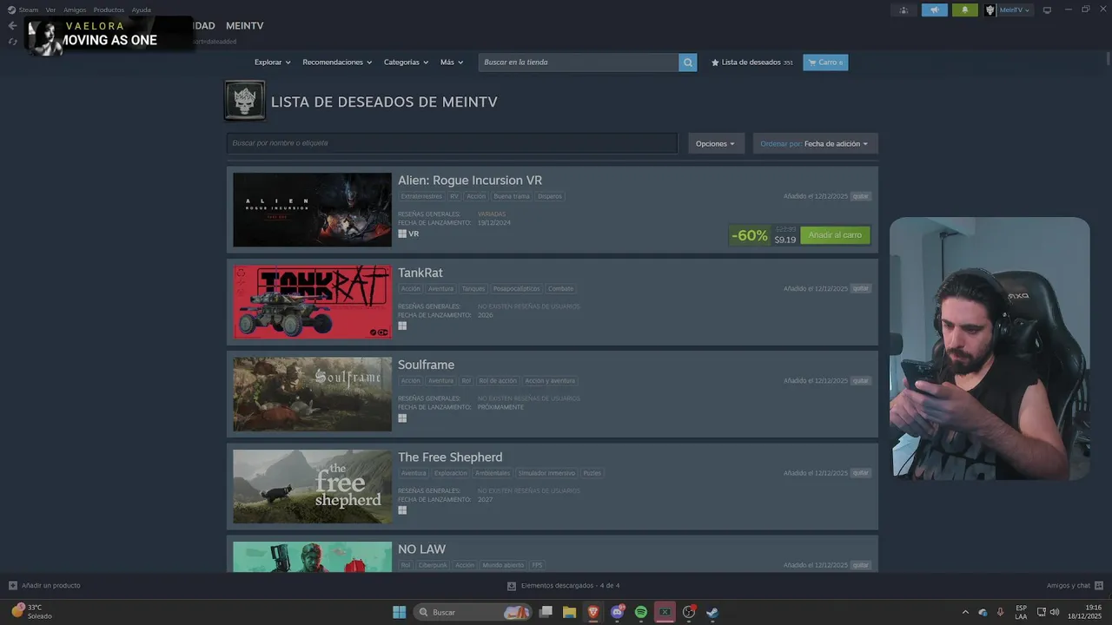Open the Ver menu
The image size is (1112, 625).
point(50,10)
